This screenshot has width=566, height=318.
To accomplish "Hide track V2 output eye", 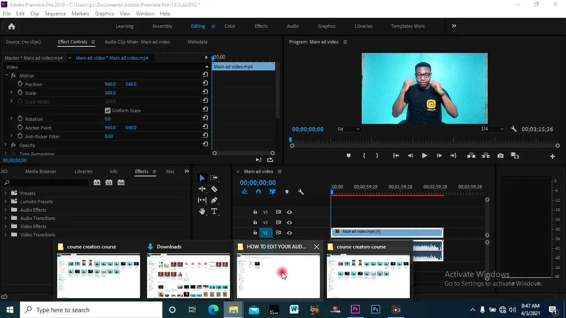I will click(x=289, y=222).
